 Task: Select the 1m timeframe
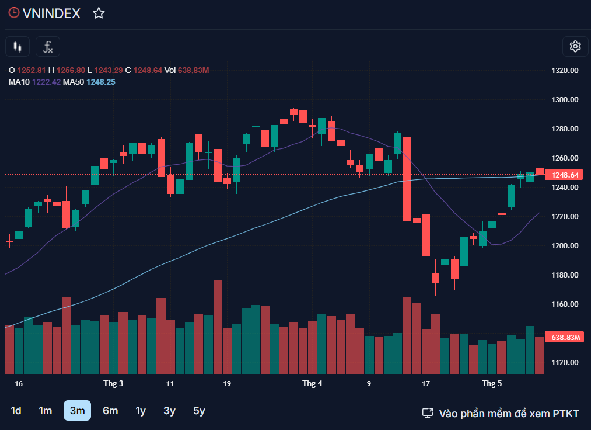coord(46,411)
